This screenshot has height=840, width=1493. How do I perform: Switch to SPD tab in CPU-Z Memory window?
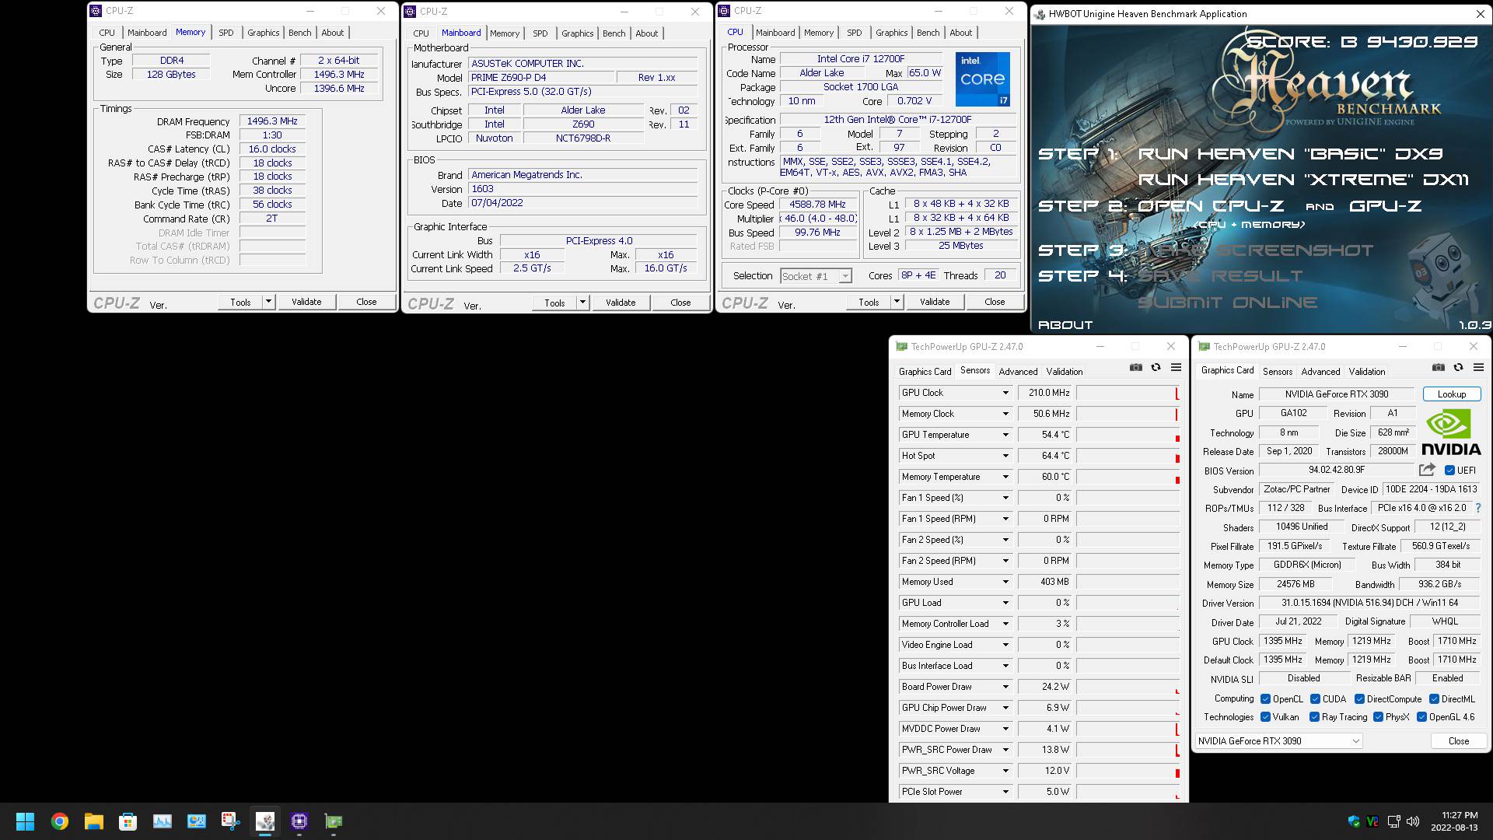point(226,33)
